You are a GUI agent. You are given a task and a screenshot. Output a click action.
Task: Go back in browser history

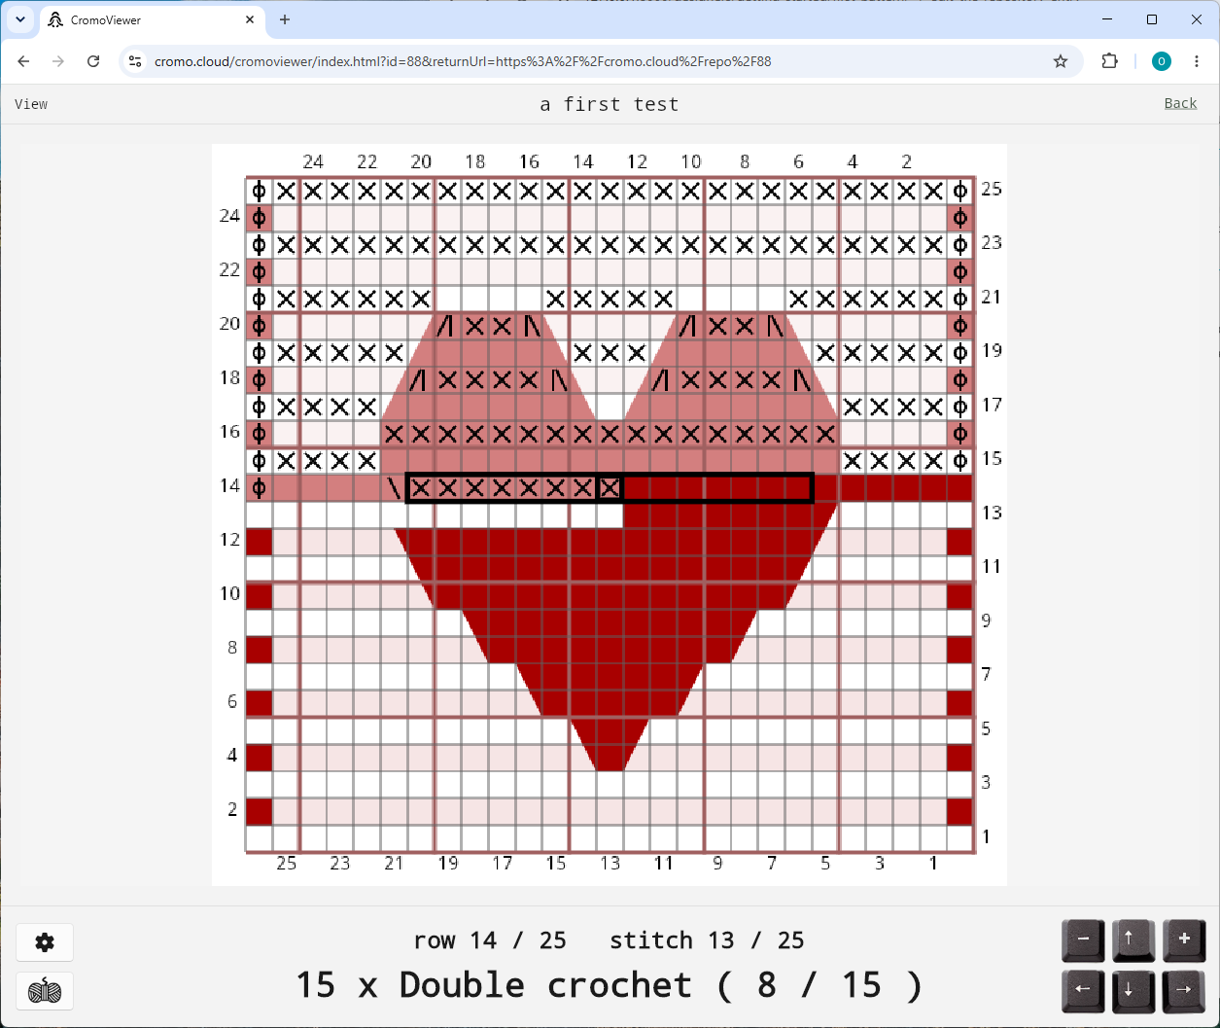(24, 61)
